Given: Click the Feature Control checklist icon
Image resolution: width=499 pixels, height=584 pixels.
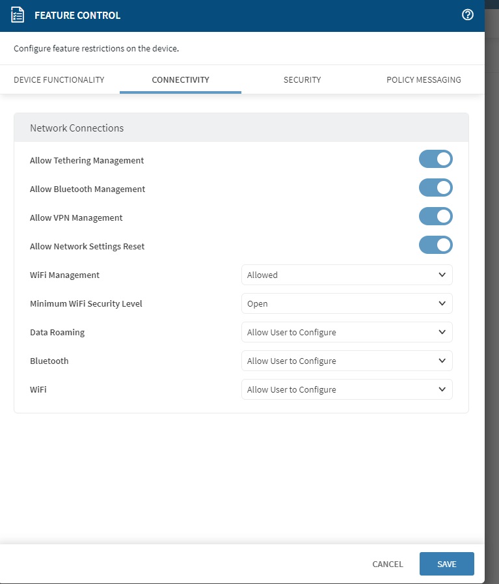Looking at the screenshot, I should (18, 15).
